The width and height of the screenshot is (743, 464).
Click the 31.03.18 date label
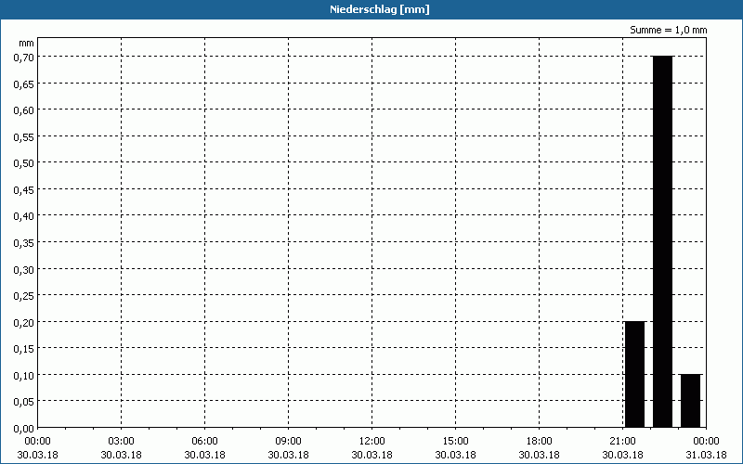pos(706,455)
